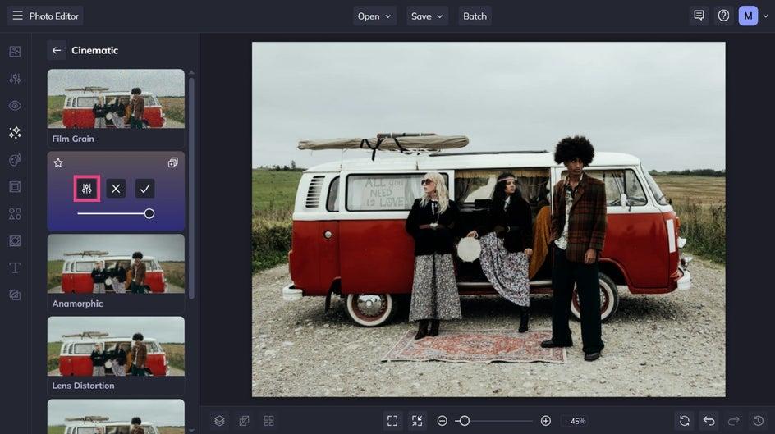
Task: Click scroll-up arrow of effects list
Action: [x=191, y=72]
